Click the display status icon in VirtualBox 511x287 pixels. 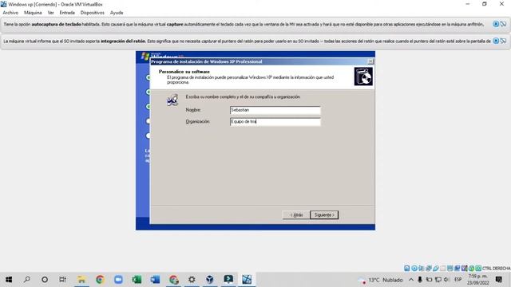tap(450, 268)
